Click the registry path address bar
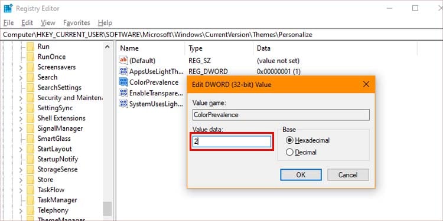This screenshot has height=221, width=443. pos(221,35)
